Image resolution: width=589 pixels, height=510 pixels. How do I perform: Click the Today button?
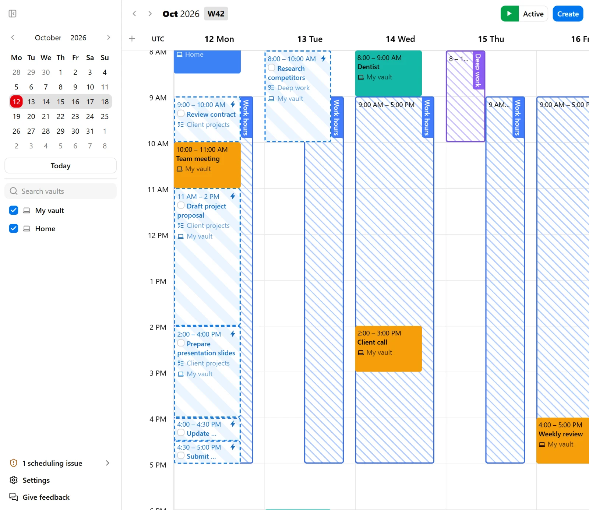click(60, 166)
